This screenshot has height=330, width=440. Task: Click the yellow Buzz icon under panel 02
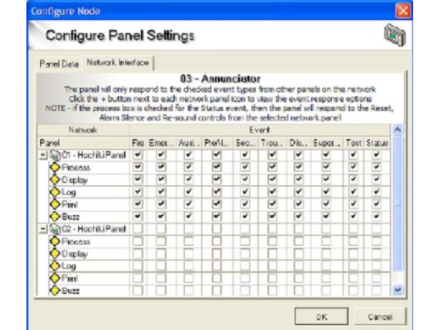coord(55,291)
